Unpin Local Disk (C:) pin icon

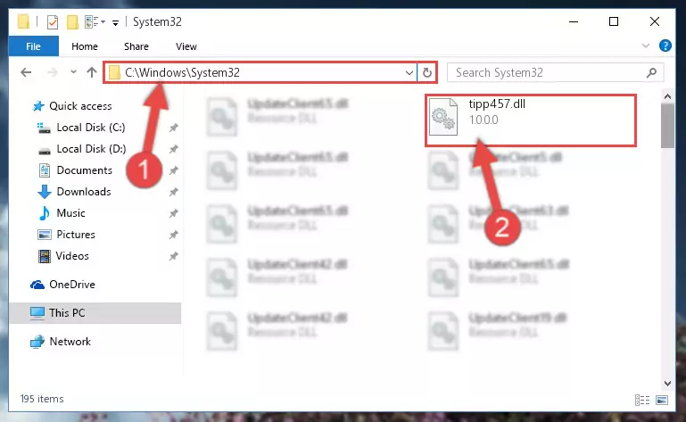[174, 128]
